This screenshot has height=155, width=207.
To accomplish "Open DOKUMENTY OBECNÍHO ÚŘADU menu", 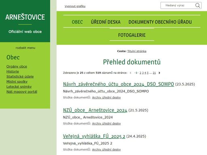I will [x=160, y=22].
